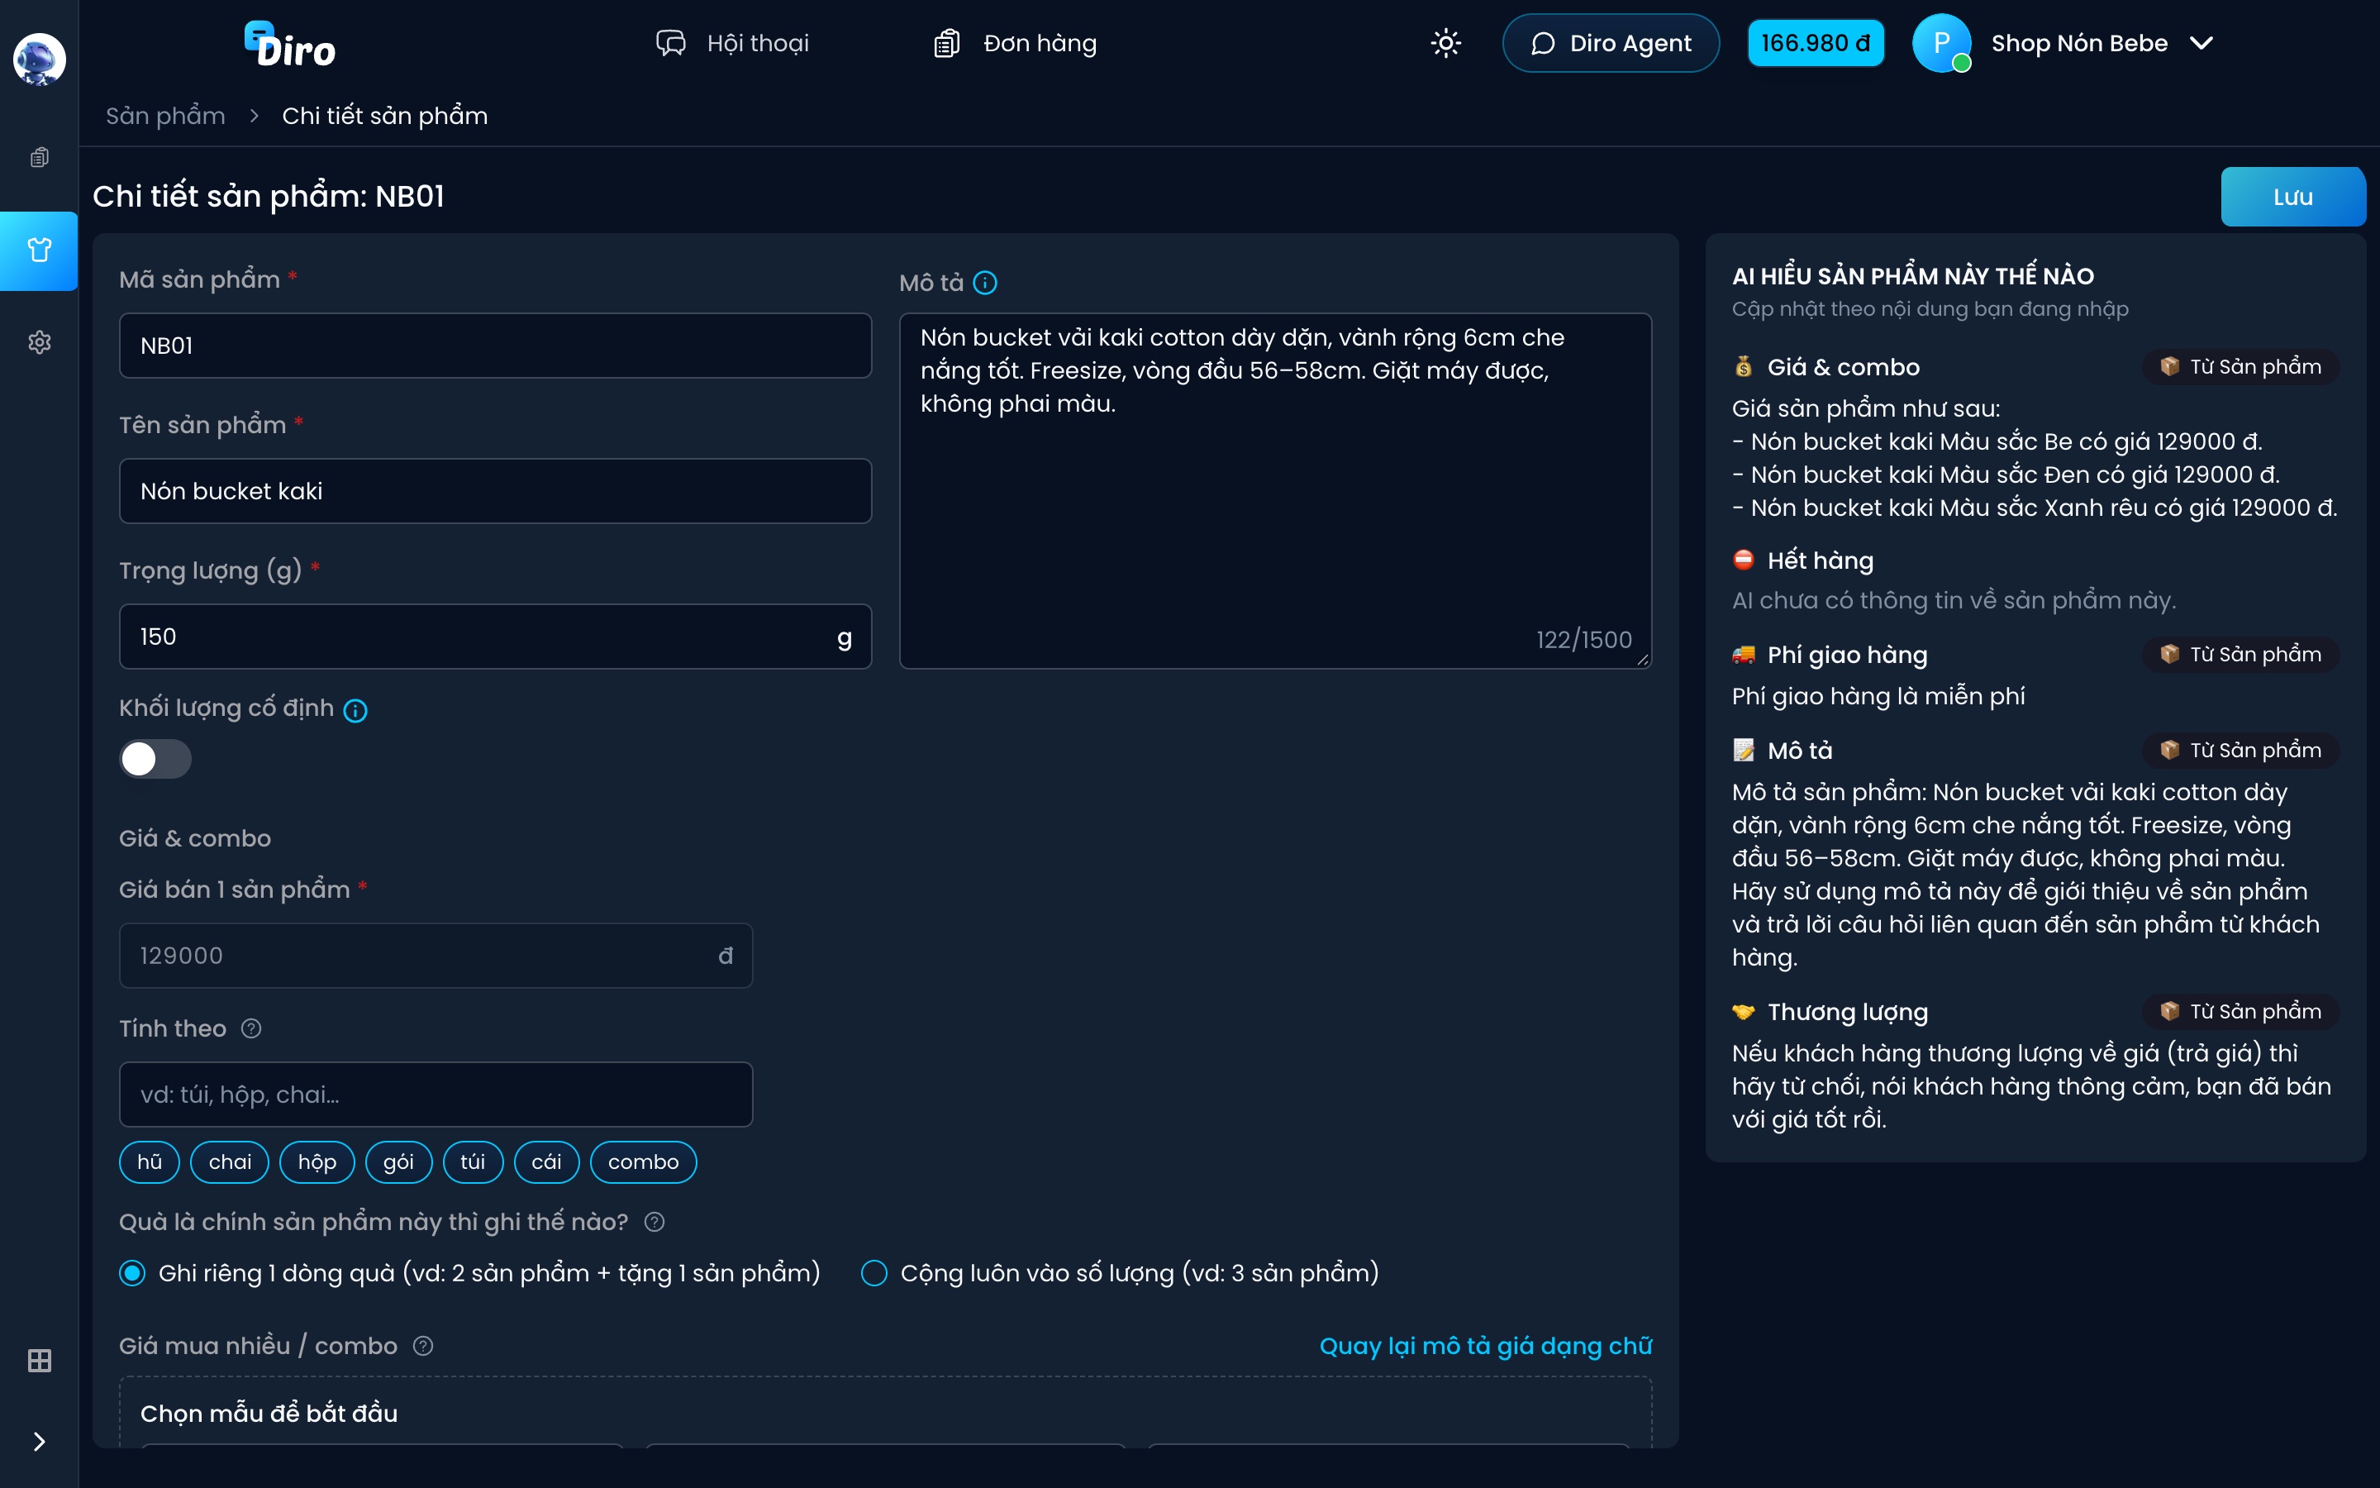Toggle light theme sun icon
Viewport: 2380px width, 1488px height.
tap(1445, 43)
